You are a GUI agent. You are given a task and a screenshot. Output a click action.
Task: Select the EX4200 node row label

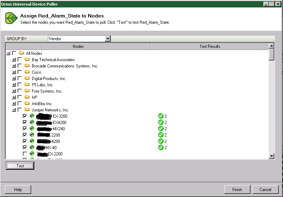click(x=51, y=123)
